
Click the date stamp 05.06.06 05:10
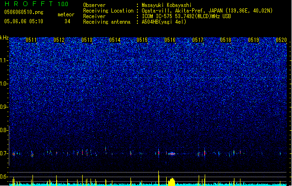coord(24,21)
